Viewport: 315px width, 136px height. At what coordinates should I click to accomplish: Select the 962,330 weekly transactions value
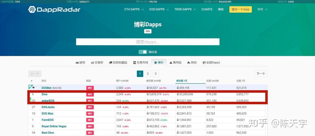241,133
